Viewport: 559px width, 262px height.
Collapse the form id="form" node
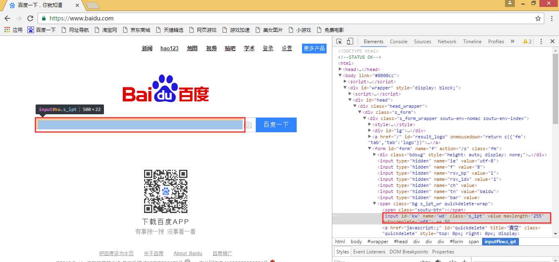pos(370,149)
